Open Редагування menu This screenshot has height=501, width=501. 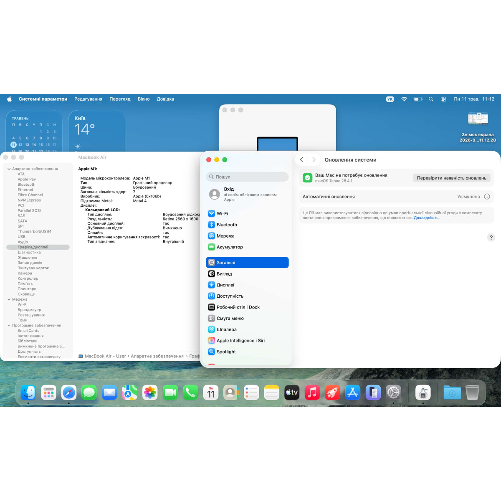[x=88, y=99]
